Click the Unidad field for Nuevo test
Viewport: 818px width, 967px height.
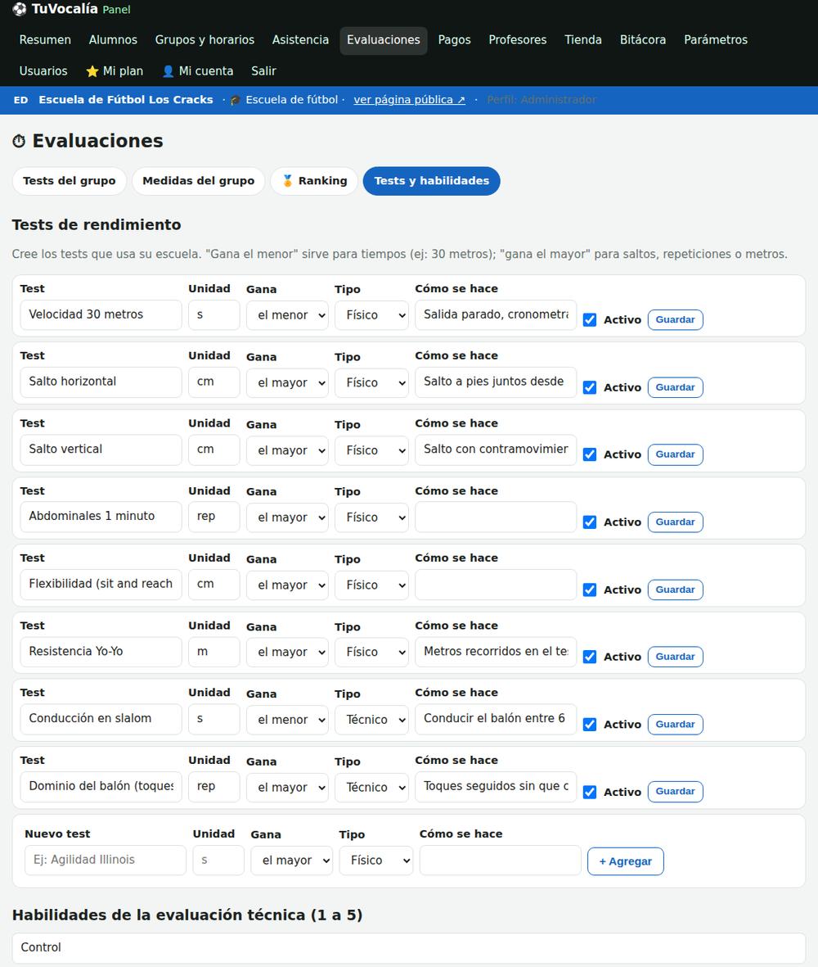pos(218,860)
